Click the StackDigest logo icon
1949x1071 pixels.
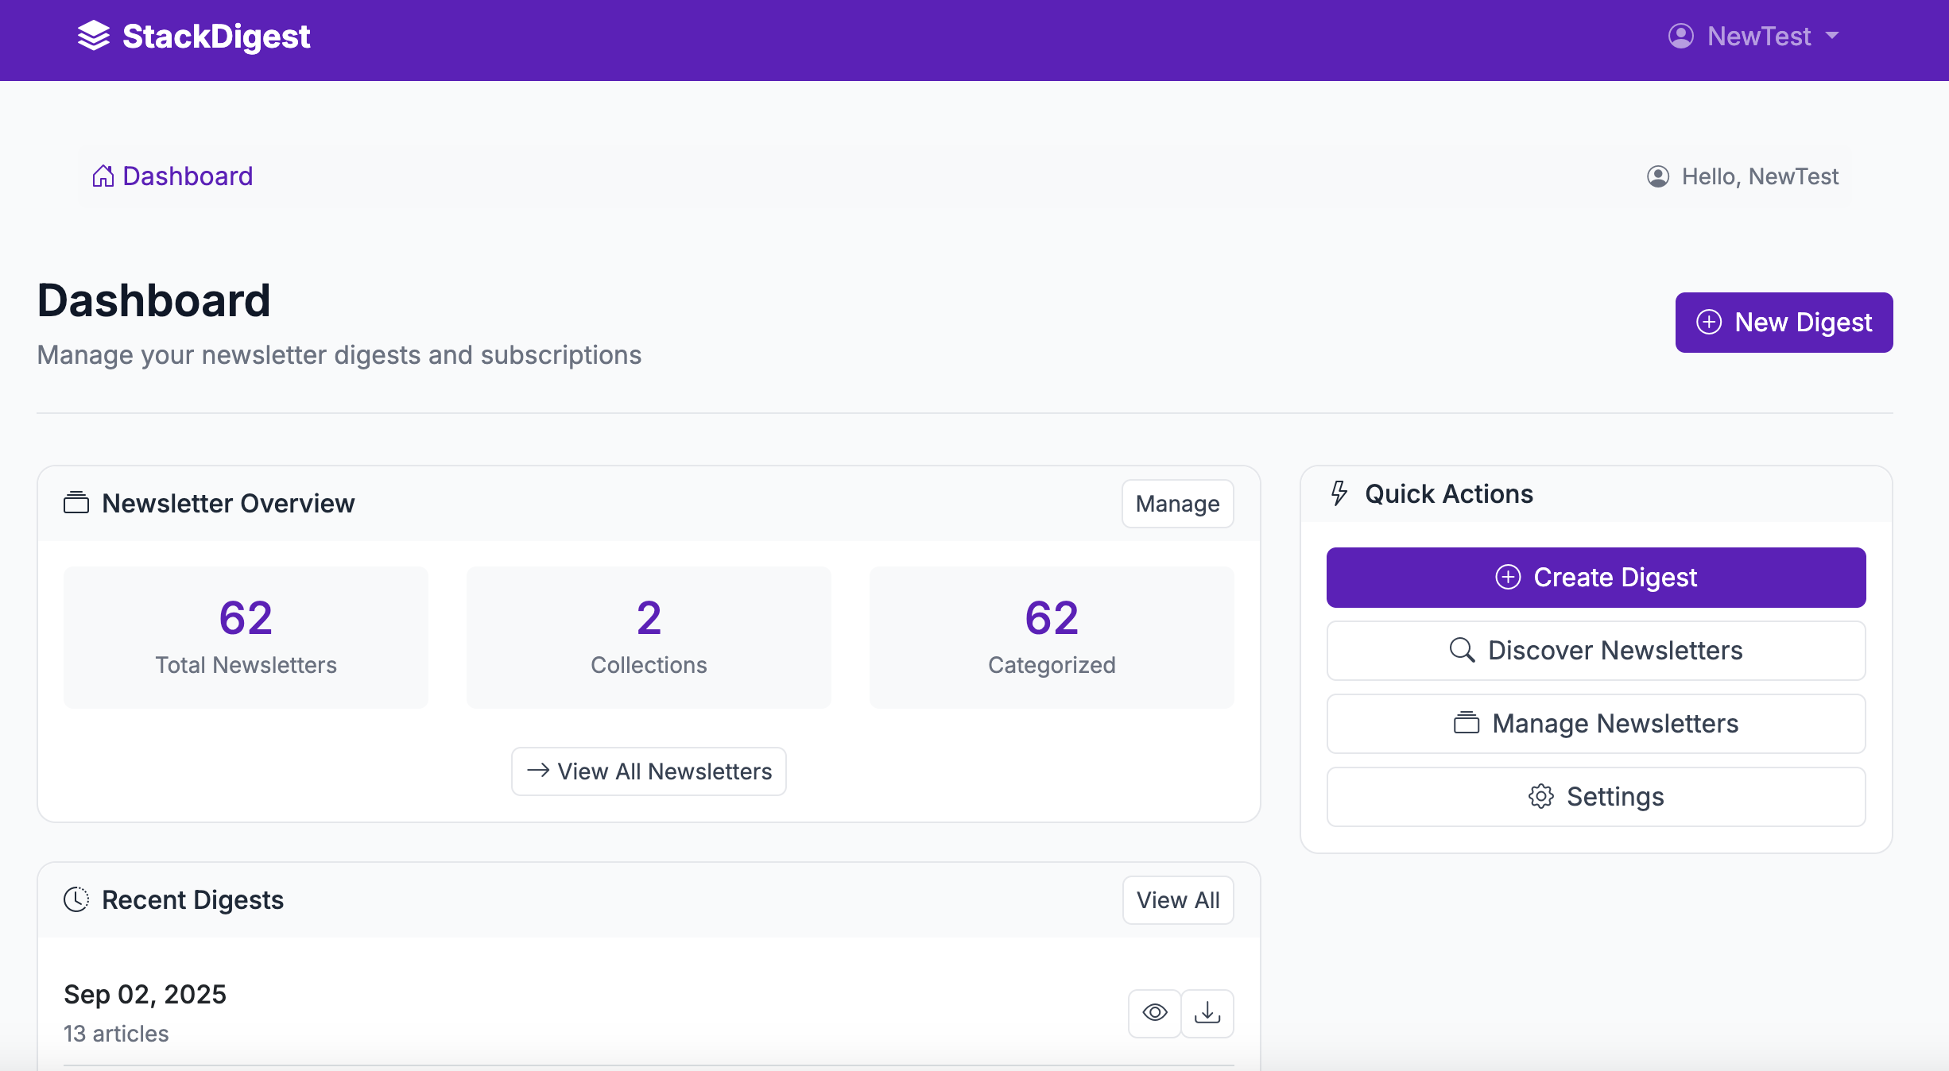click(94, 36)
